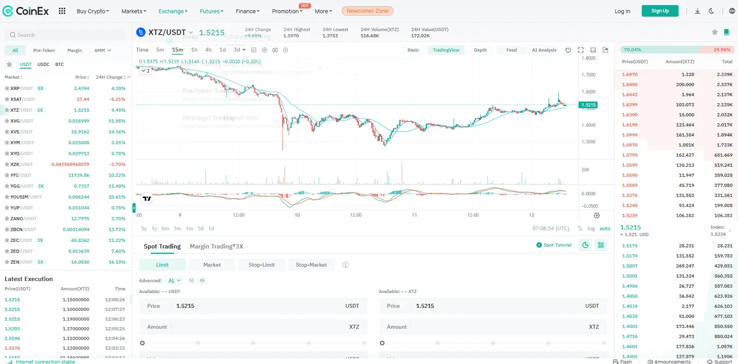
Task: Open Support link in footer
Action: pos(720,362)
